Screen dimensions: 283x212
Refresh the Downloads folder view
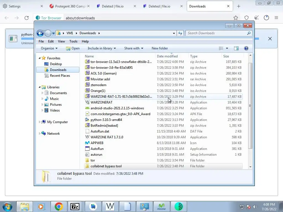click(x=180, y=33)
